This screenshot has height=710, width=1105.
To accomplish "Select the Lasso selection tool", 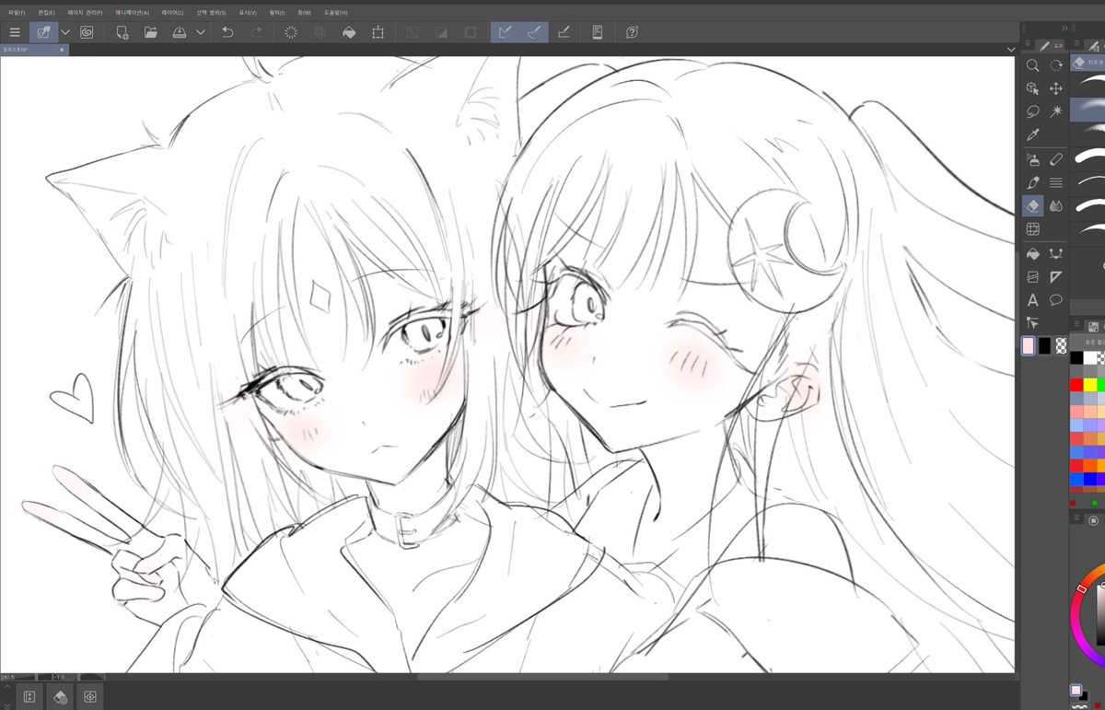I will (1033, 111).
